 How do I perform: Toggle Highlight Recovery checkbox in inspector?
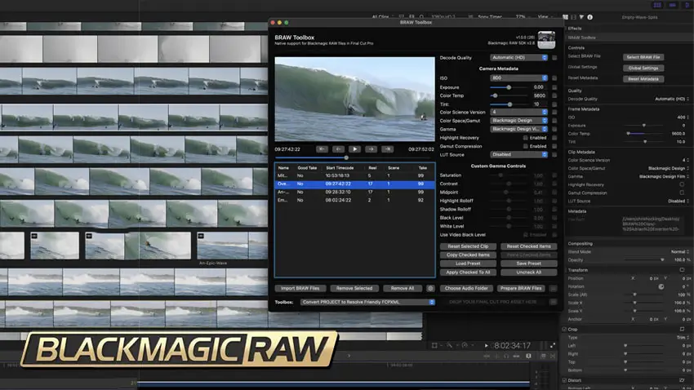coord(682,184)
